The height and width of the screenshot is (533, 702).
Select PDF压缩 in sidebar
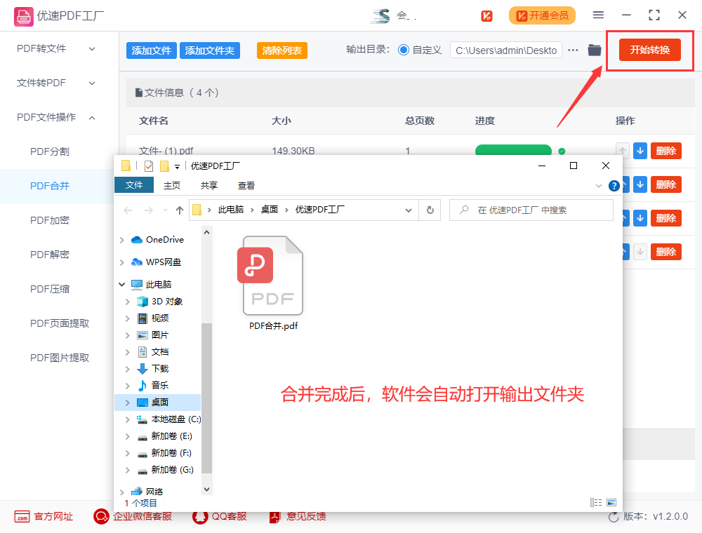[50, 289]
